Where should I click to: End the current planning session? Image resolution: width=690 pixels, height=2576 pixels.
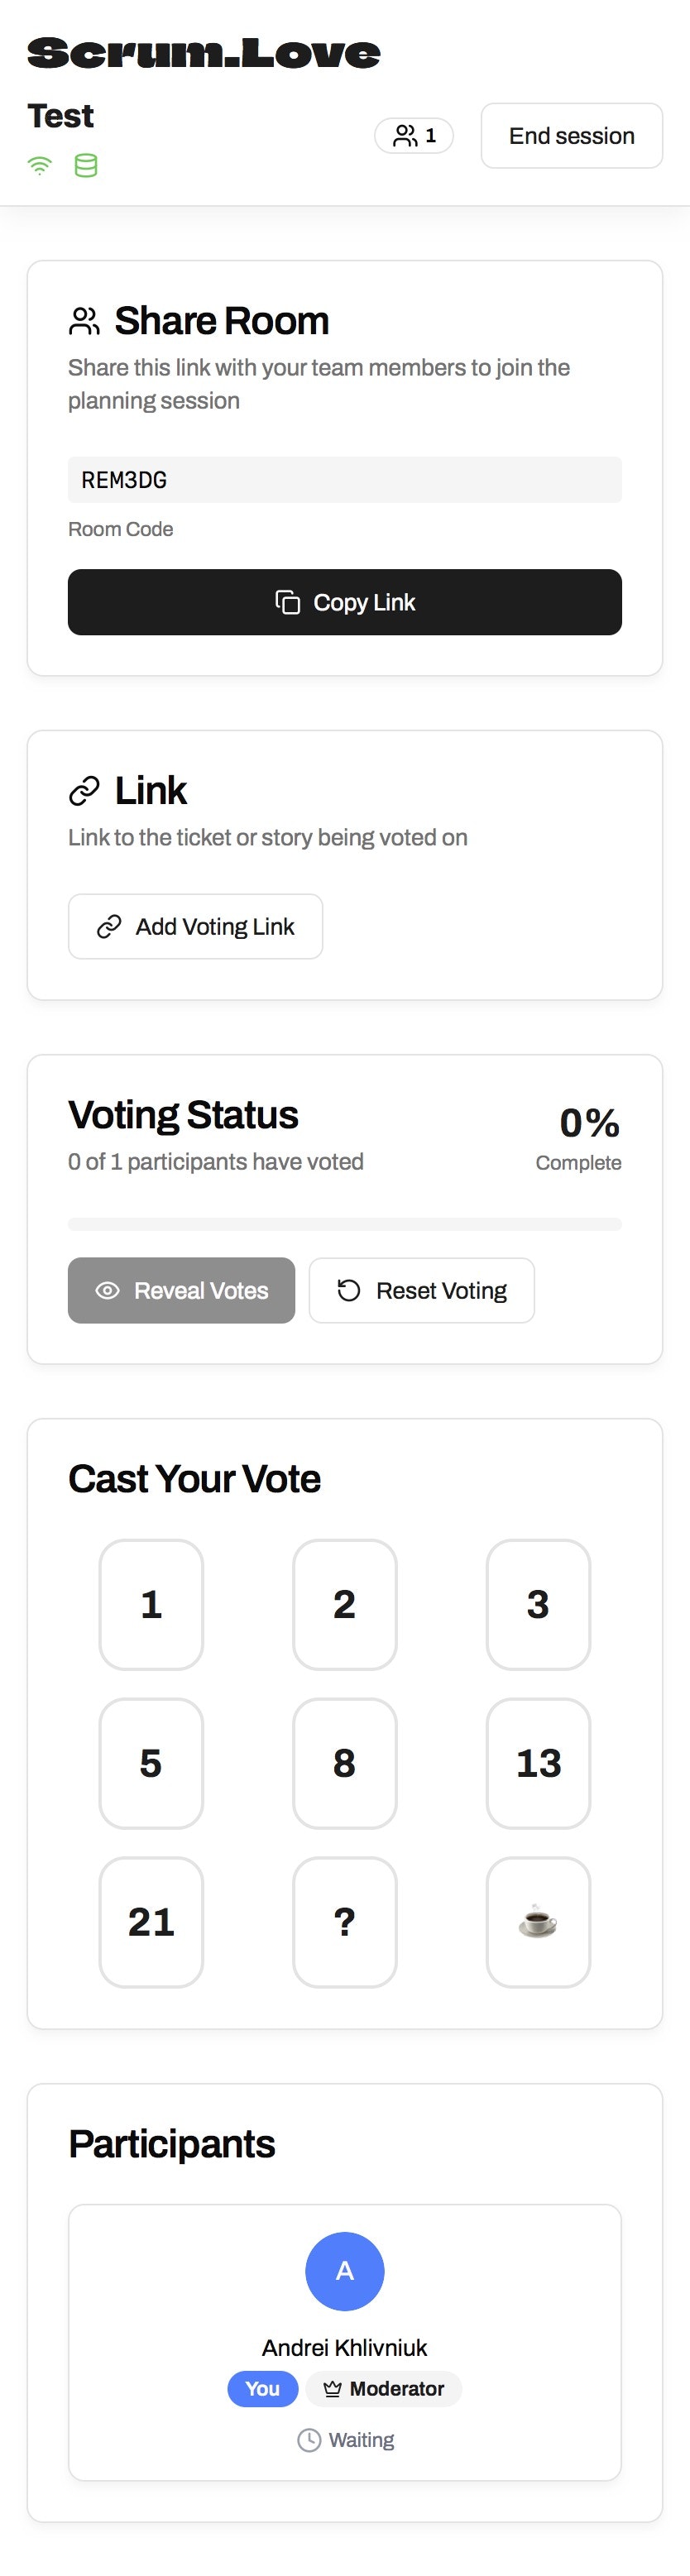tap(572, 136)
